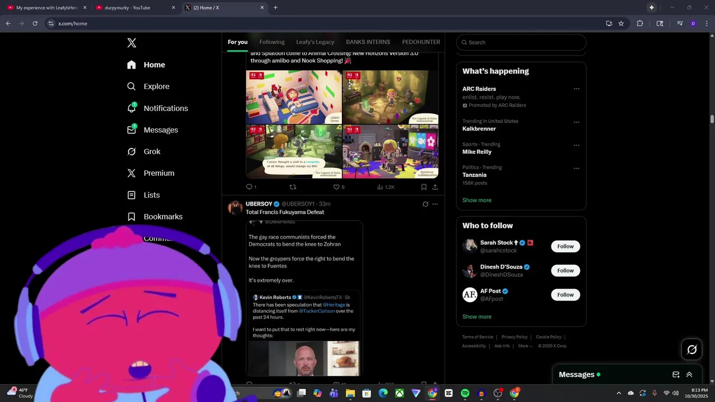Expand the More footer menu
The image size is (715, 402).
point(525,346)
